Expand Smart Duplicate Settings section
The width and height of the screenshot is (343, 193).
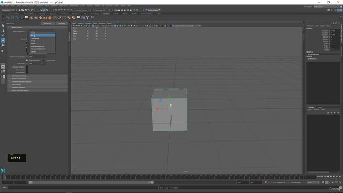click(x=37, y=91)
